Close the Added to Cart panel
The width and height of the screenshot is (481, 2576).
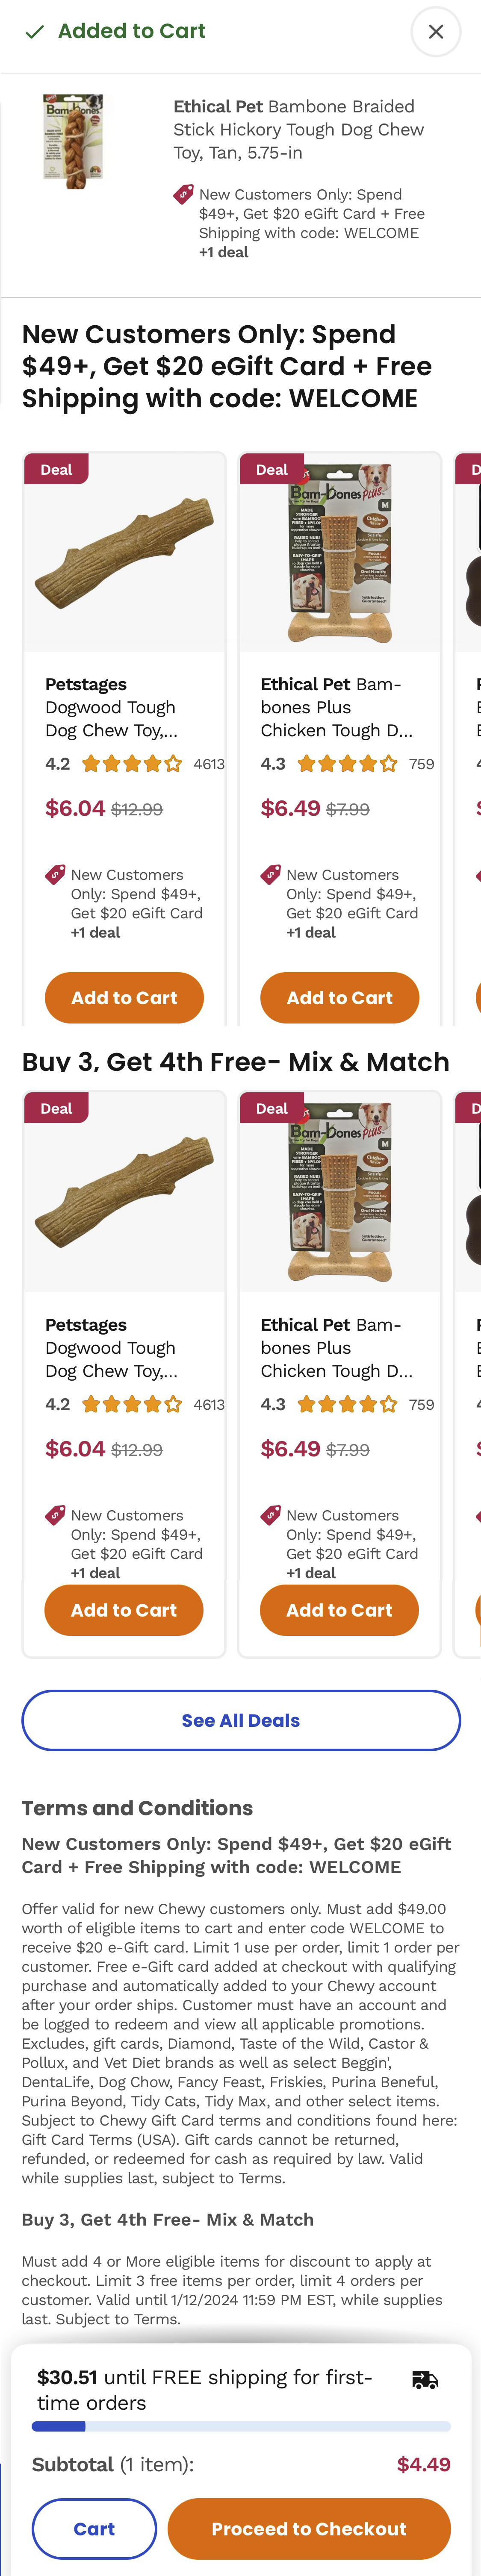click(435, 32)
